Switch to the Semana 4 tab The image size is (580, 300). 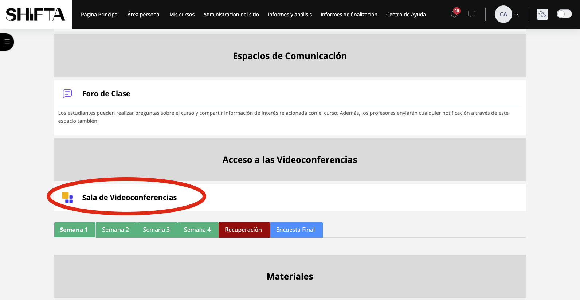197,230
